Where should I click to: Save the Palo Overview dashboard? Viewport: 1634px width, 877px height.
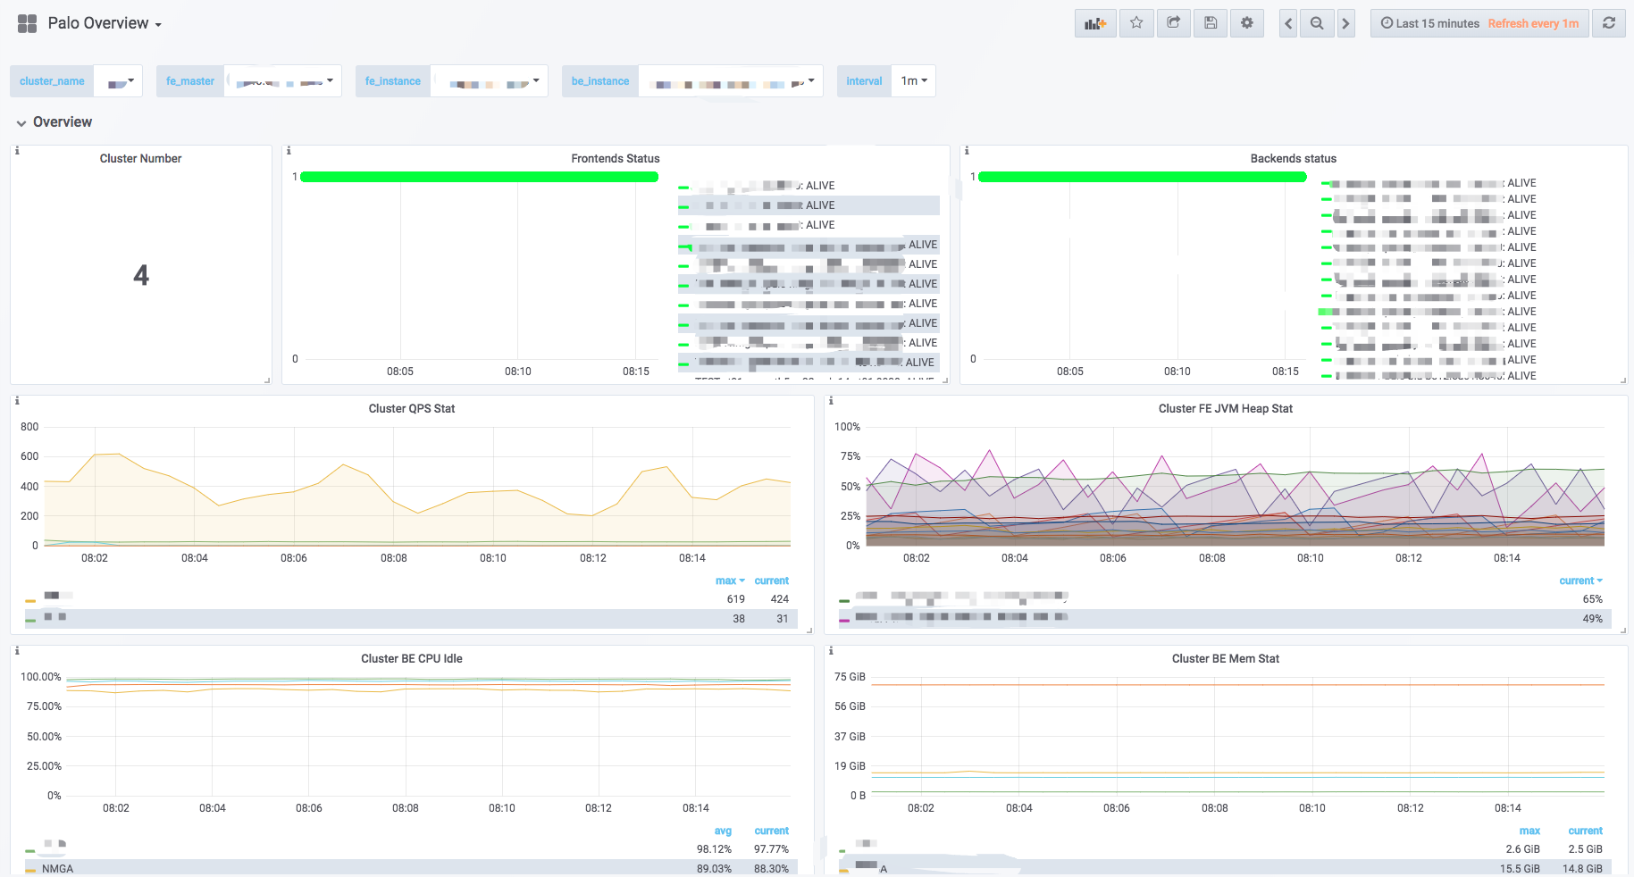[x=1210, y=22]
